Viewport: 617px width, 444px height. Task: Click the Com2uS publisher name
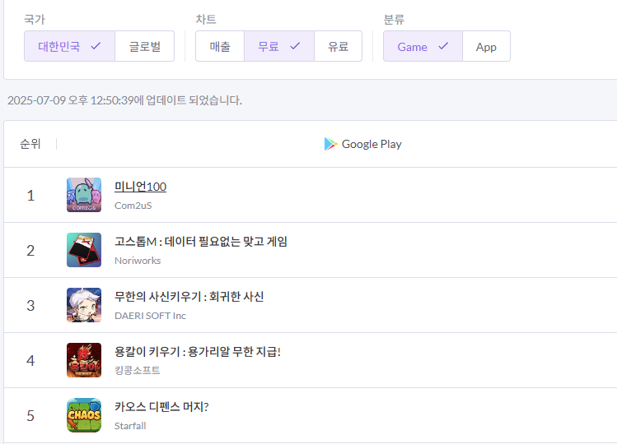click(133, 206)
